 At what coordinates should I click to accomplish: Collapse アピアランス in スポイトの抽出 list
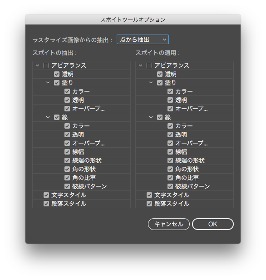[37, 65]
